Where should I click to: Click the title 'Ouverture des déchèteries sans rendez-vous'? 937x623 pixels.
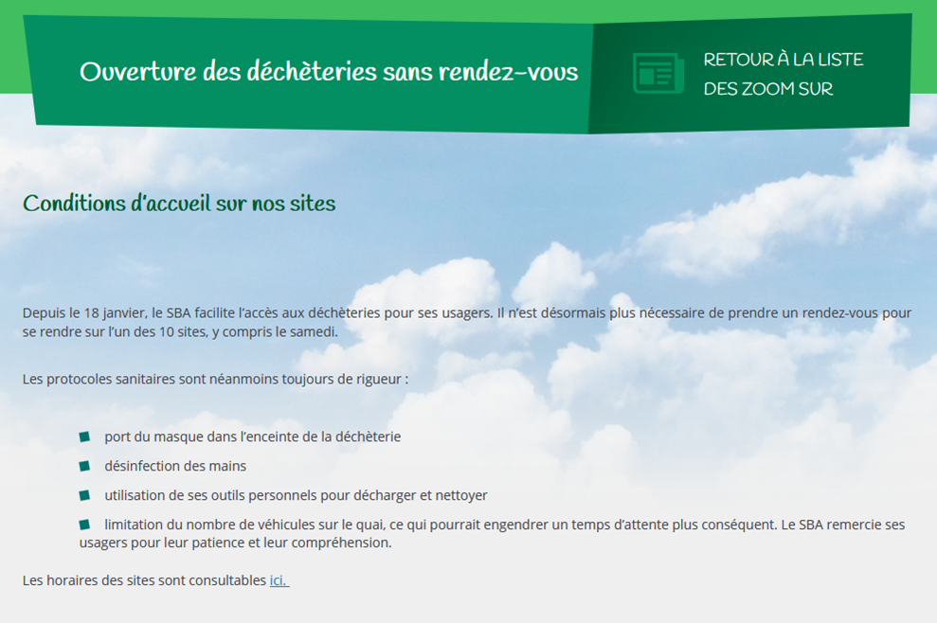tap(328, 72)
